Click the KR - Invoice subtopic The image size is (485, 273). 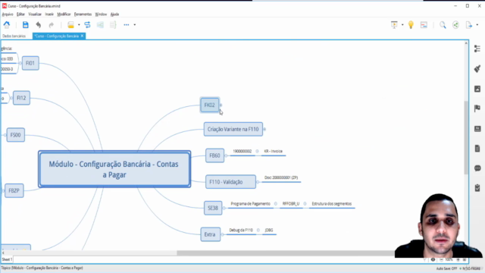273,152
